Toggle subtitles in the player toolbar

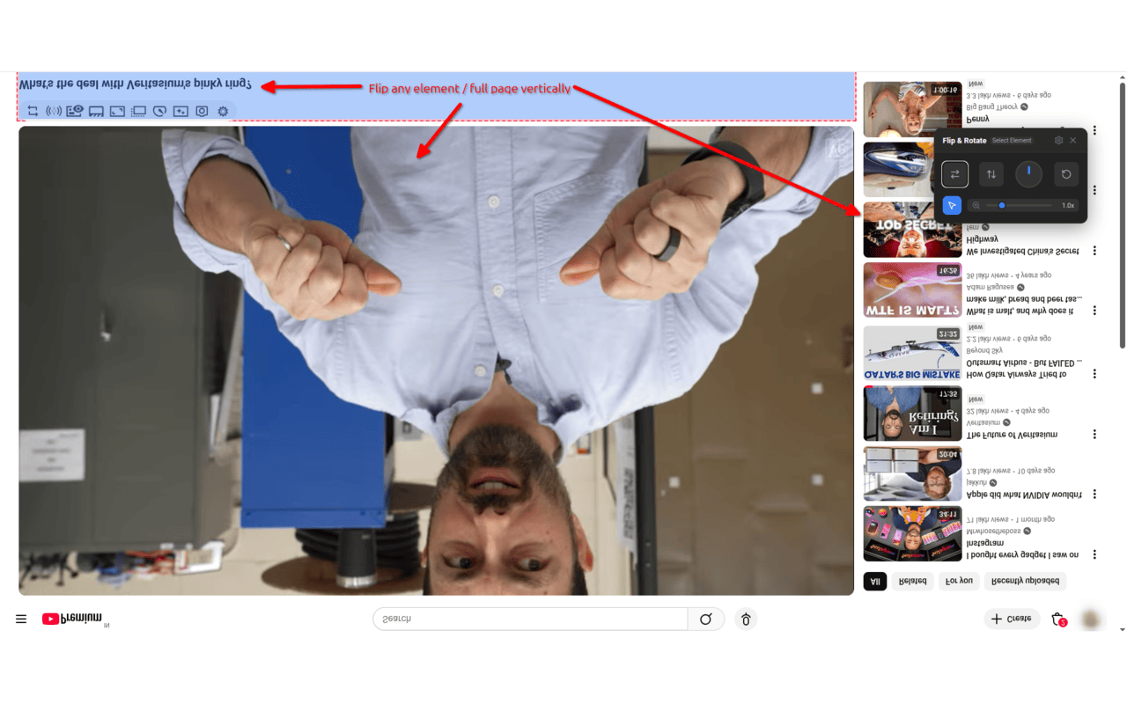point(95,111)
